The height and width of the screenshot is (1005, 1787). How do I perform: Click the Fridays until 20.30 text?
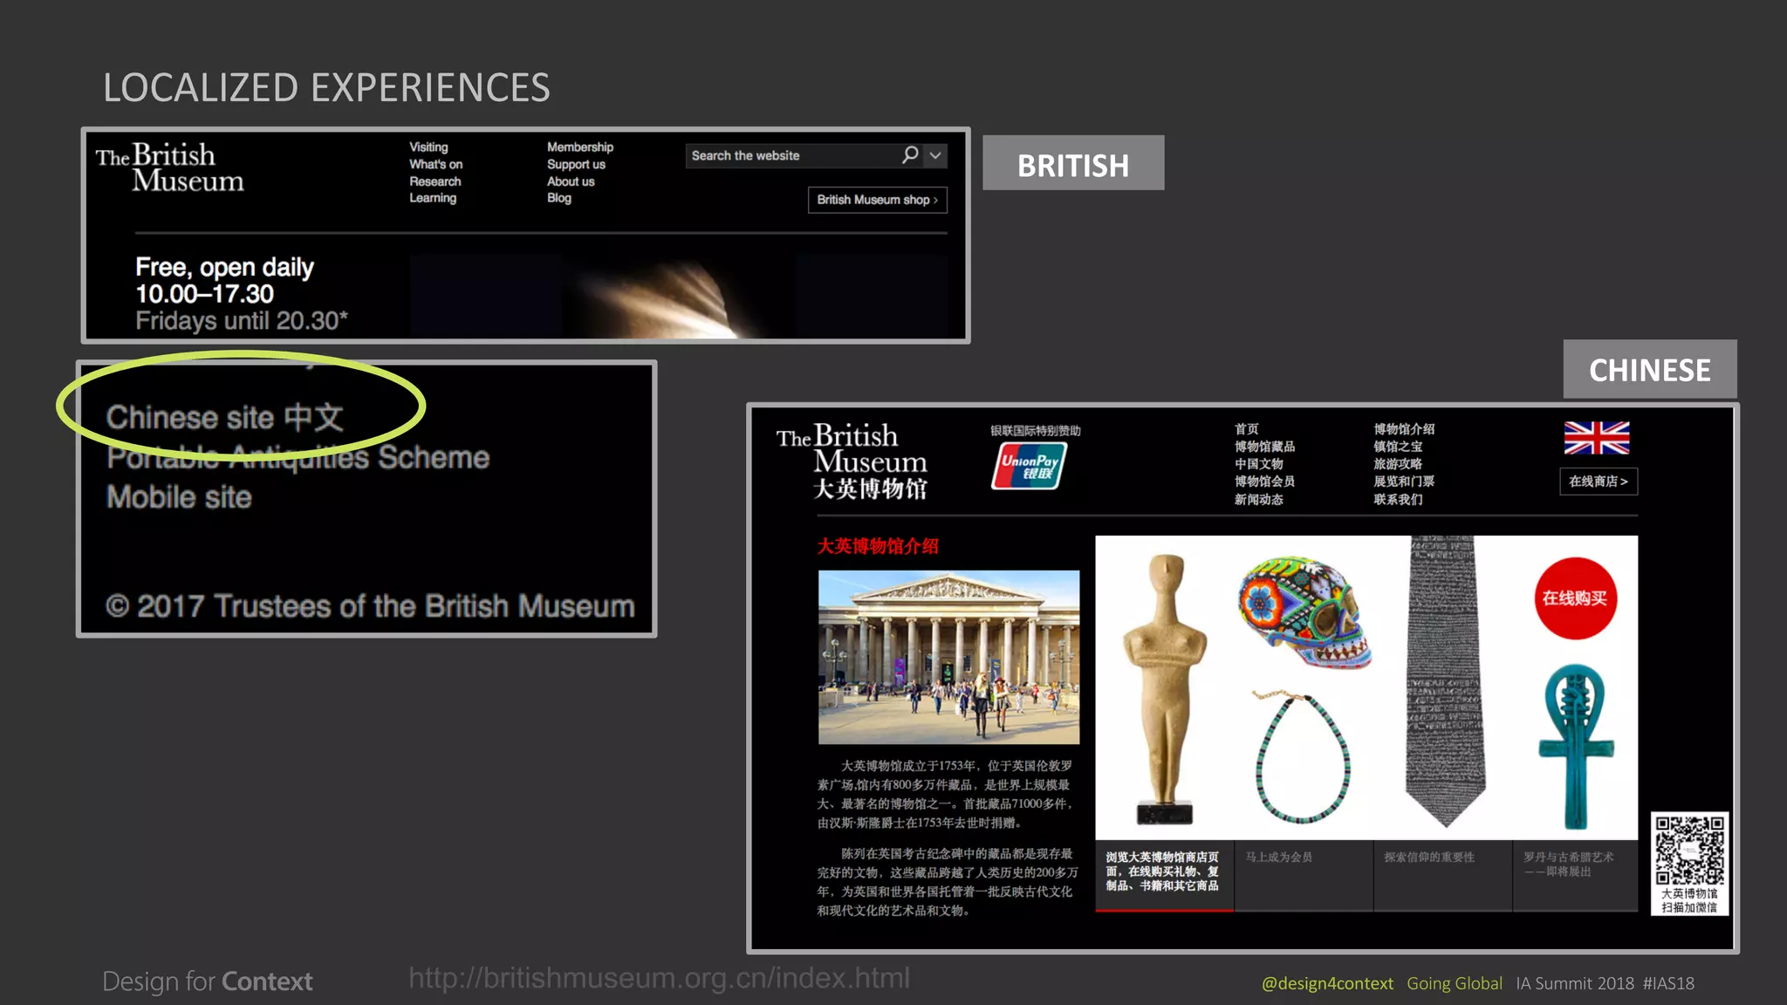tap(242, 321)
